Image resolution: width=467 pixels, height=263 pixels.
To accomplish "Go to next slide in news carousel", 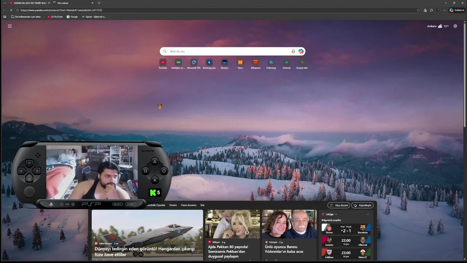I will (200, 238).
